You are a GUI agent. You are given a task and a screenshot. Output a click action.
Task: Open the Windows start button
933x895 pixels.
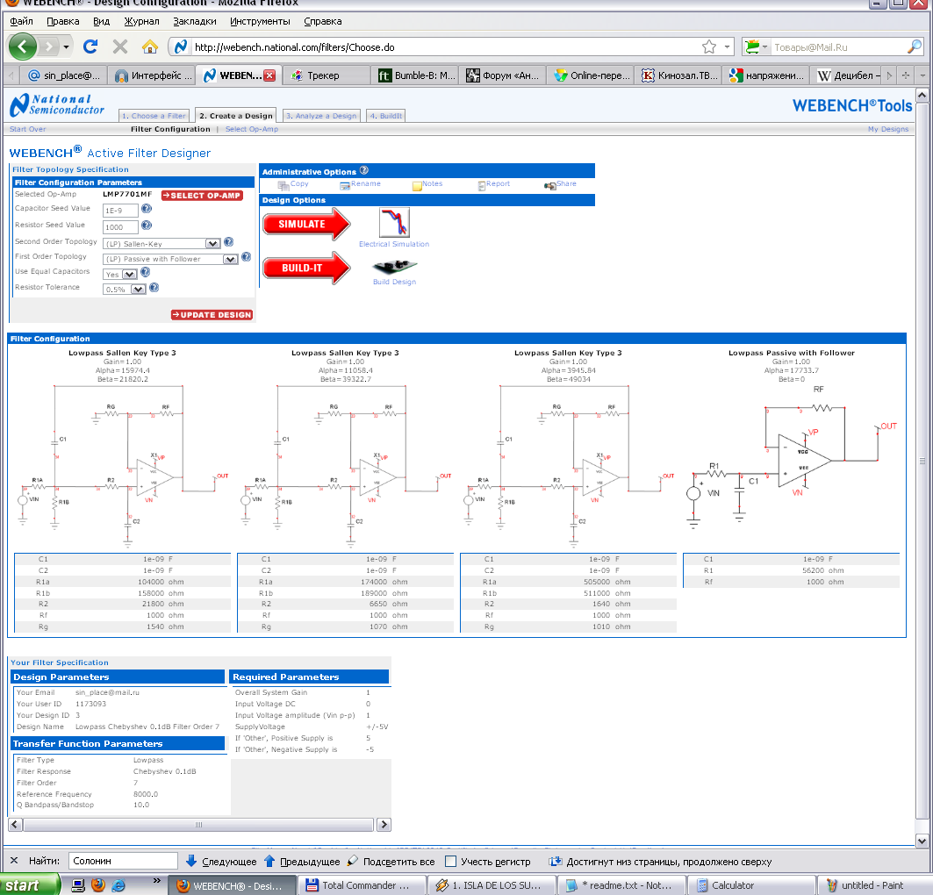click(x=30, y=884)
